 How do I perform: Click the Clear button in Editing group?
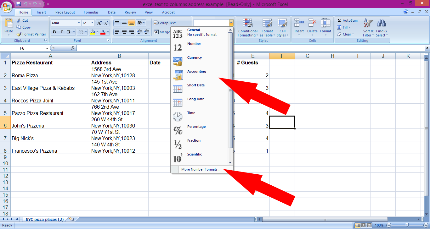coord(346,34)
